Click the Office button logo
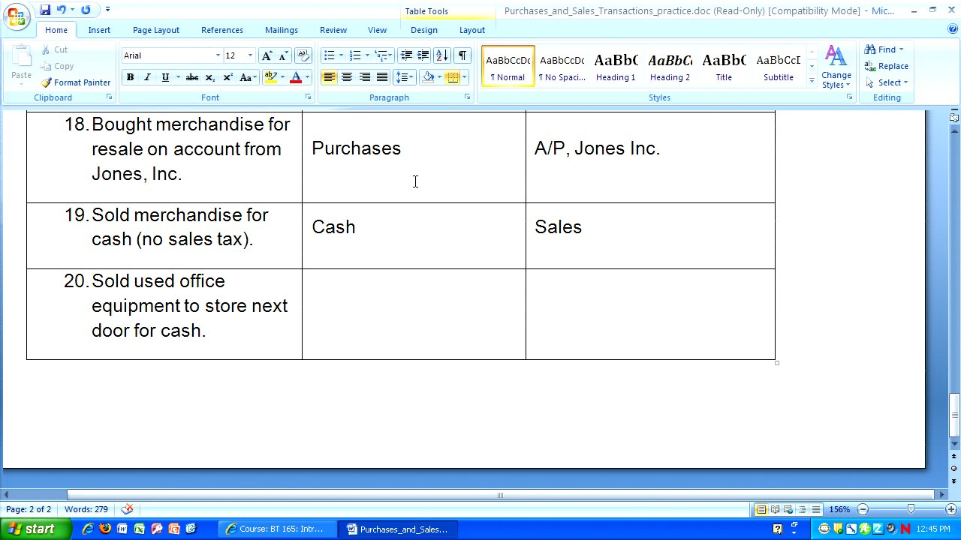The height and width of the screenshot is (540, 961). tap(17, 16)
